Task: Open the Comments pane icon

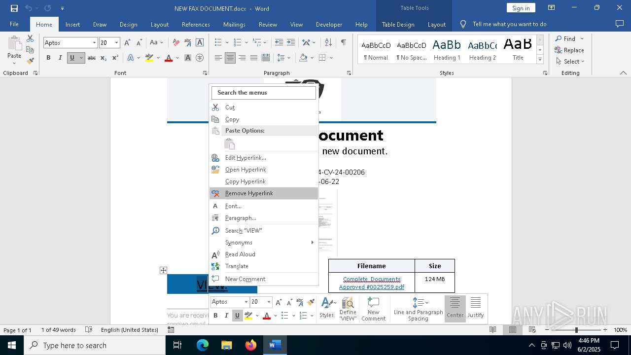Action: click(x=620, y=24)
